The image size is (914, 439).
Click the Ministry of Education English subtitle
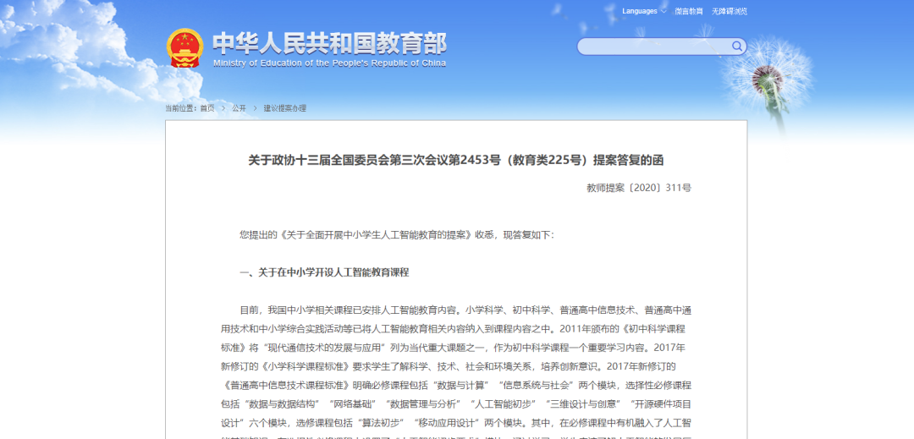pyautogui.click(x=329, y=63)
